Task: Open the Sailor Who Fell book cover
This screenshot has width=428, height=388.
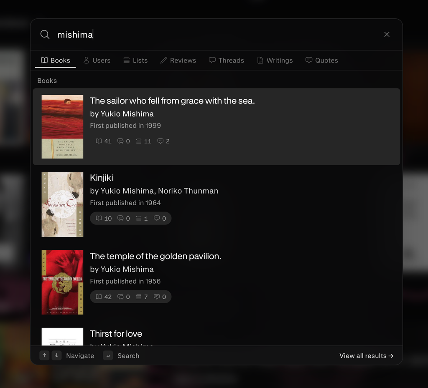Action: tap(63, 126)
